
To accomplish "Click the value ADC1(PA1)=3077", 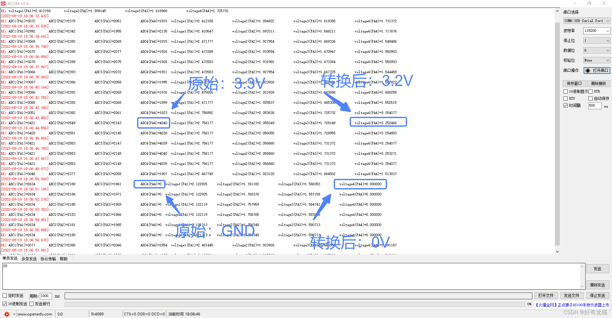I will 22,245.
